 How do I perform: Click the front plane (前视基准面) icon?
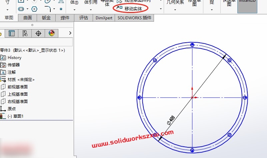coord(3,87)
